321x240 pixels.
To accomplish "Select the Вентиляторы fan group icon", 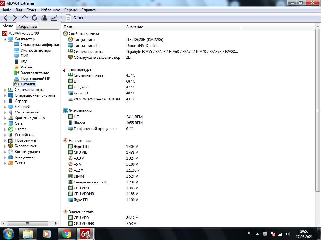I will click(65, 111).
